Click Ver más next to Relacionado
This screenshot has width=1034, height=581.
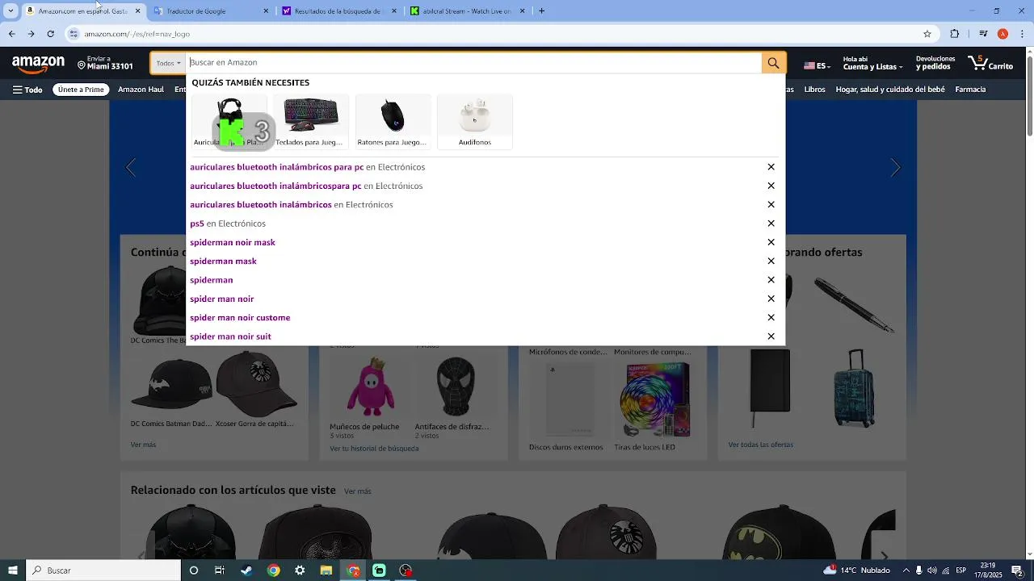pyautogui.click(x=357, y=491)
